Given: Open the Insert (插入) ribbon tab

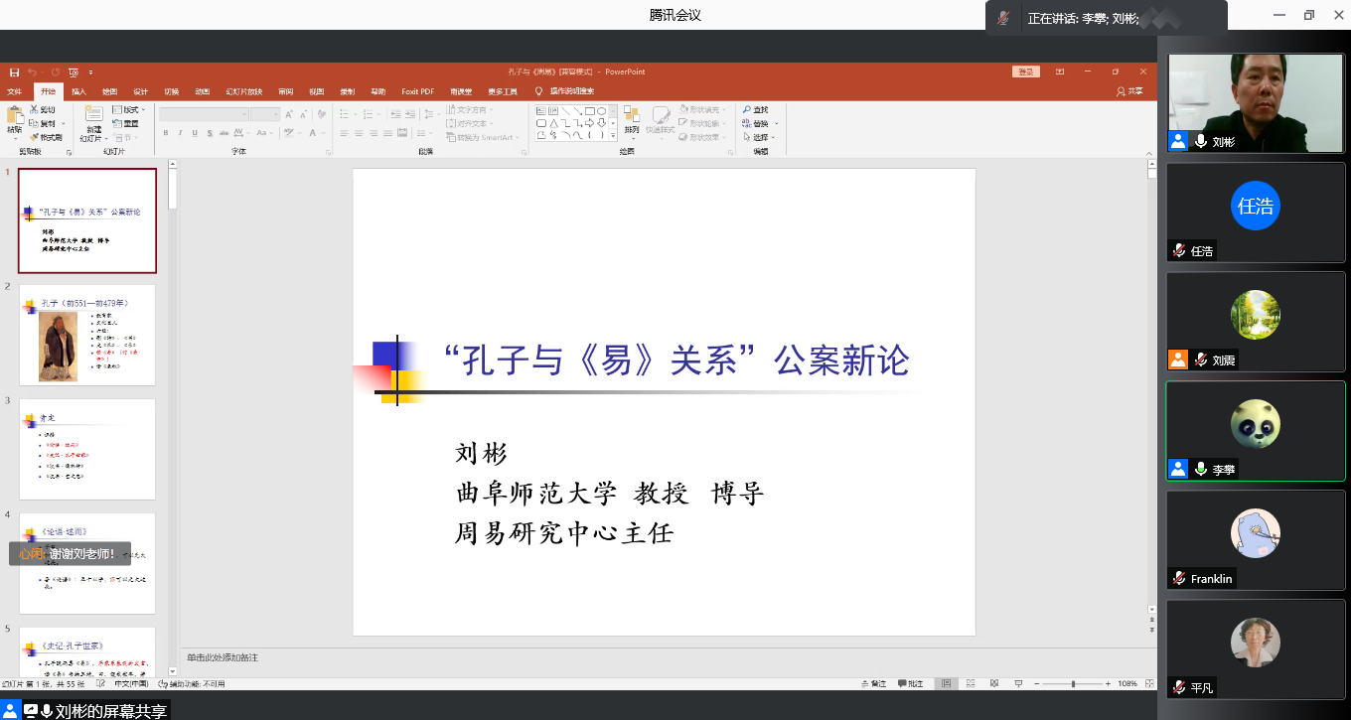Looking at the screenshot, I should click(x=78, y=91).
